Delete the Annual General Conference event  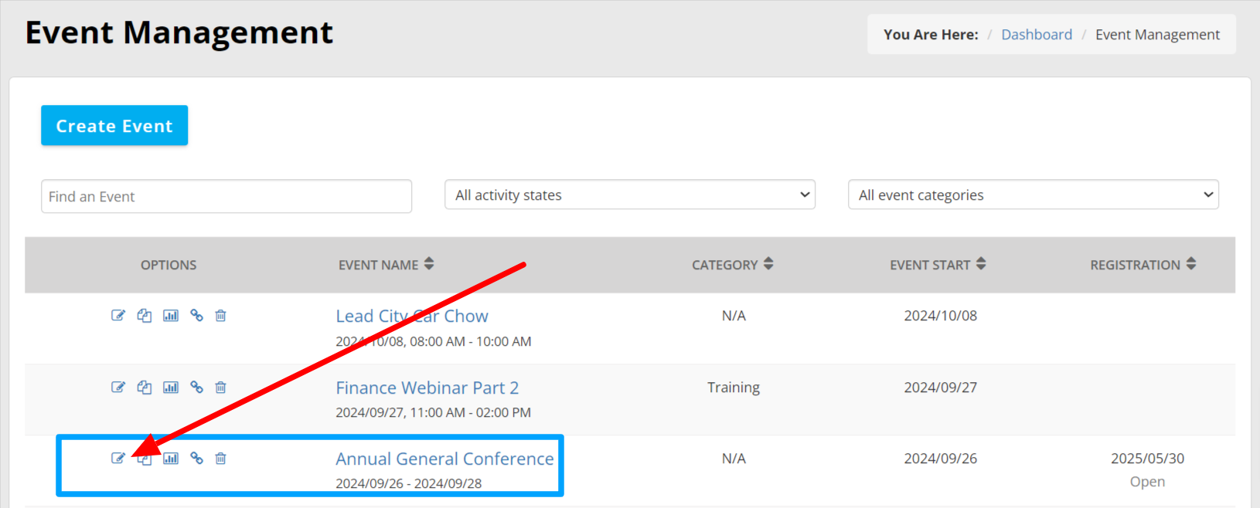click(x=220, y=459)
